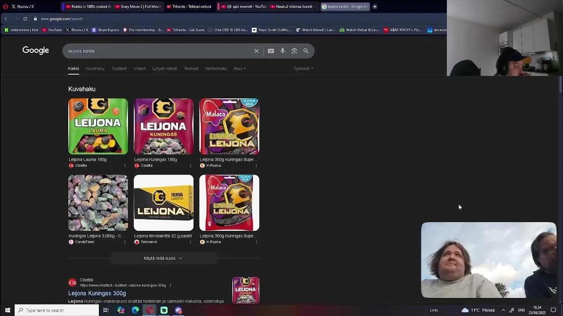Image resolution: width=563 pixels, height=316 pixels.
Task: Switch to the Scary Movie 2 browser tab
Action: 138,7
